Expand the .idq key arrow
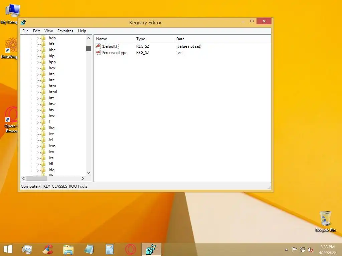 point(37,170)
